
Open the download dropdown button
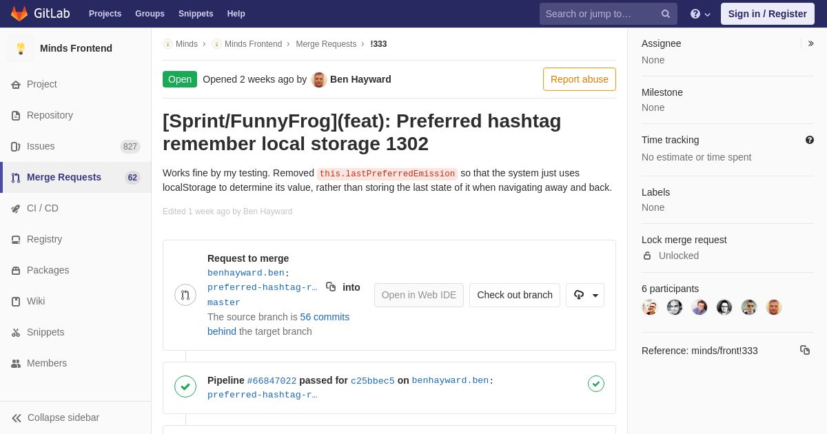[x=585, y=295]
